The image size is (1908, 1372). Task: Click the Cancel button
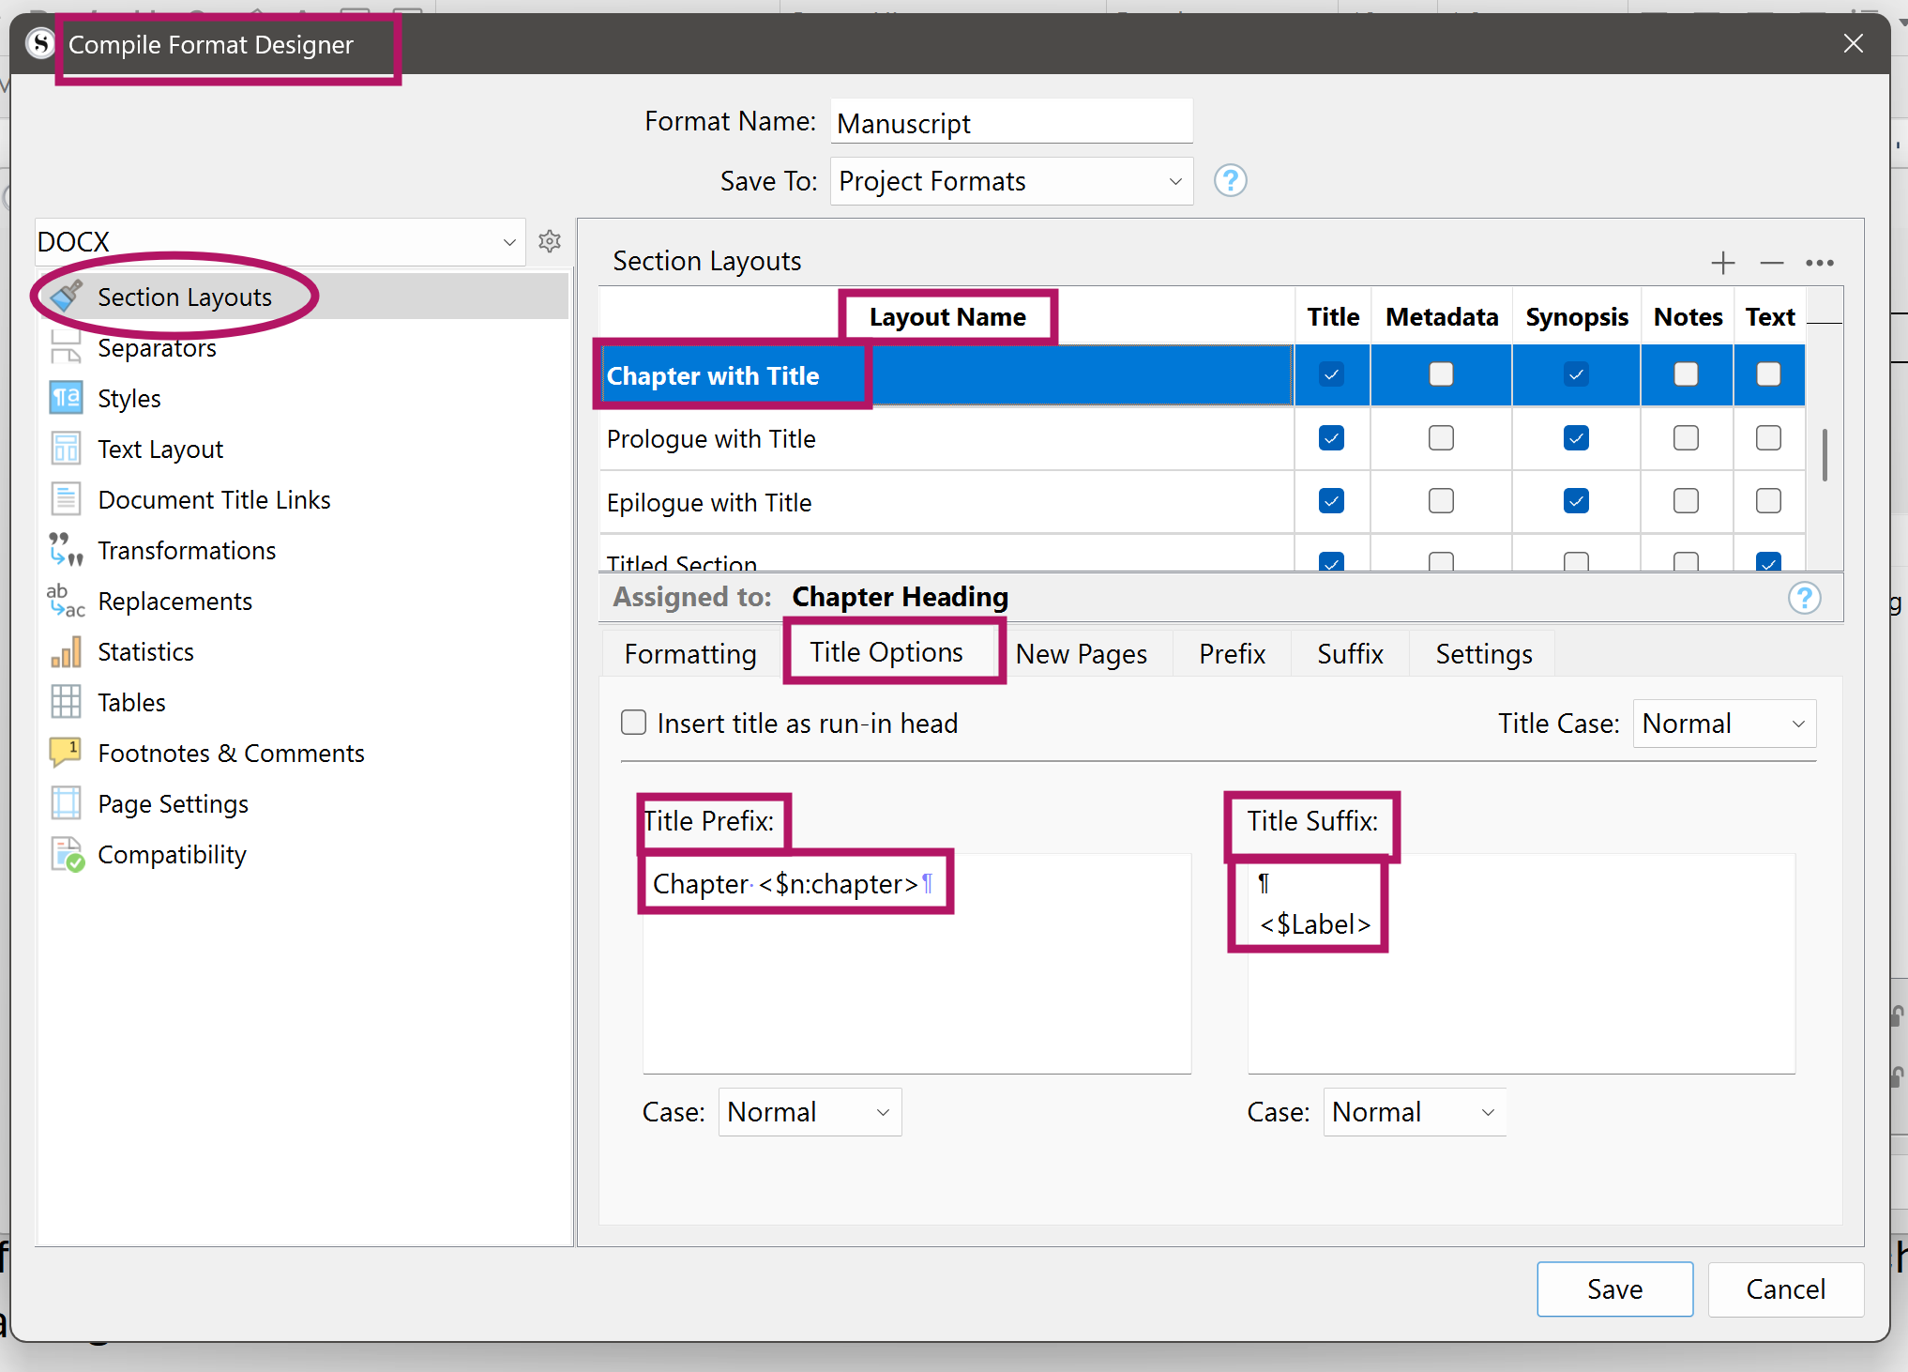click(1784, 1289)
